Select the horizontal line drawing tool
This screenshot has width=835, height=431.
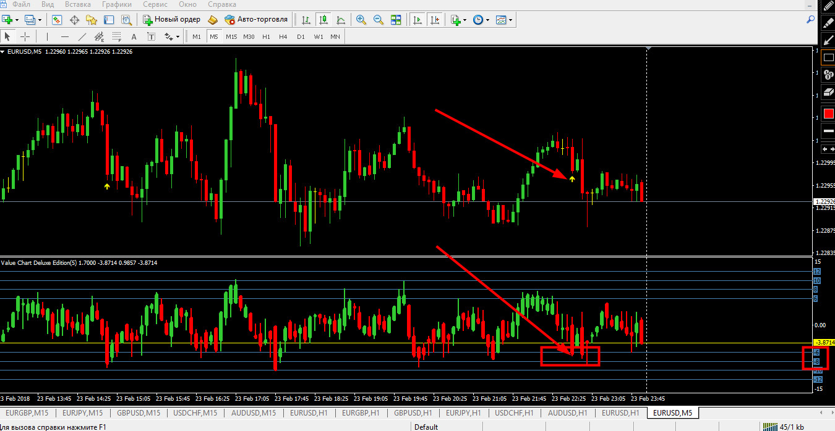coord(64,36)
